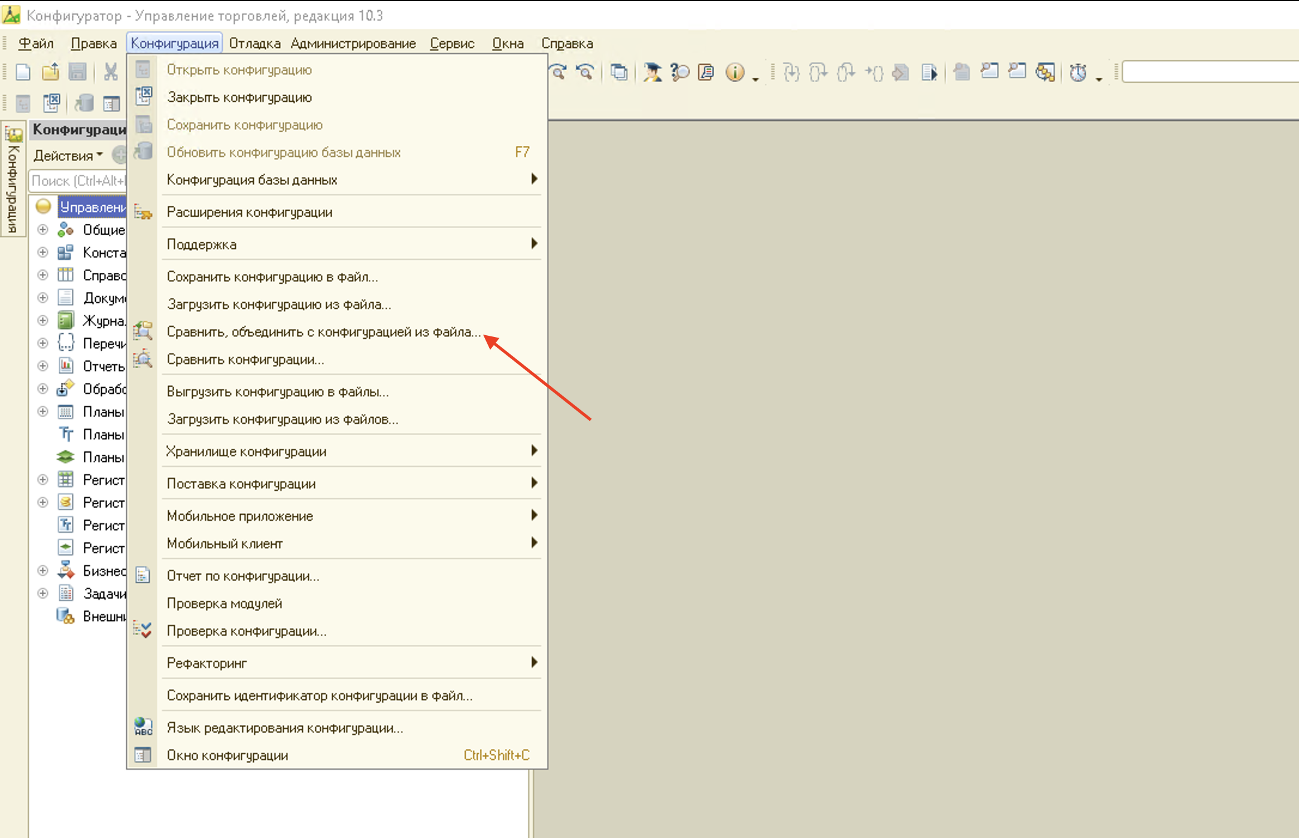
Task: Select Сохранить конфигурацию в файл
Action: pos(337,277)
